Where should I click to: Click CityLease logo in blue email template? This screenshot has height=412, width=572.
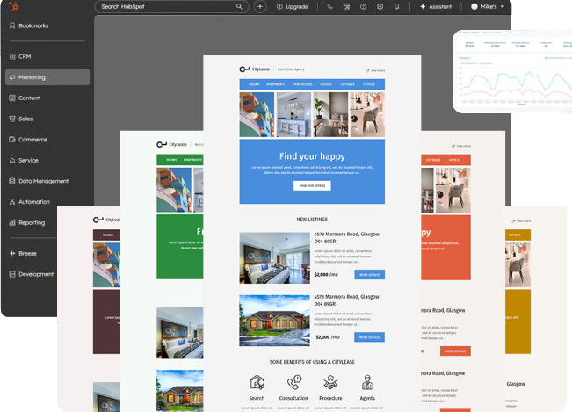255,69
